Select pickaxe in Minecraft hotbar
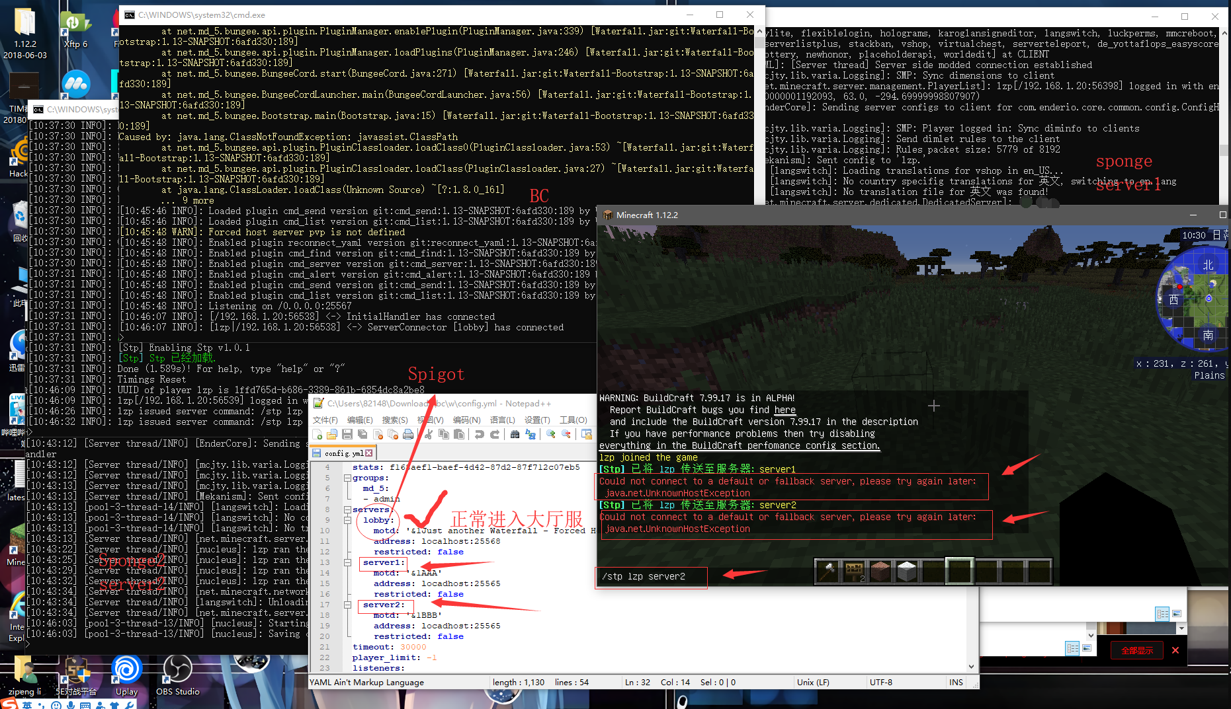 (828, 571)
